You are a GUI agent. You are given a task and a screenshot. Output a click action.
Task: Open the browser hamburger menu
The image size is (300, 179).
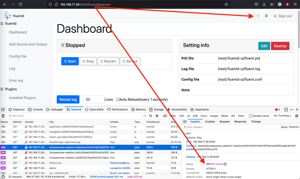295,4
